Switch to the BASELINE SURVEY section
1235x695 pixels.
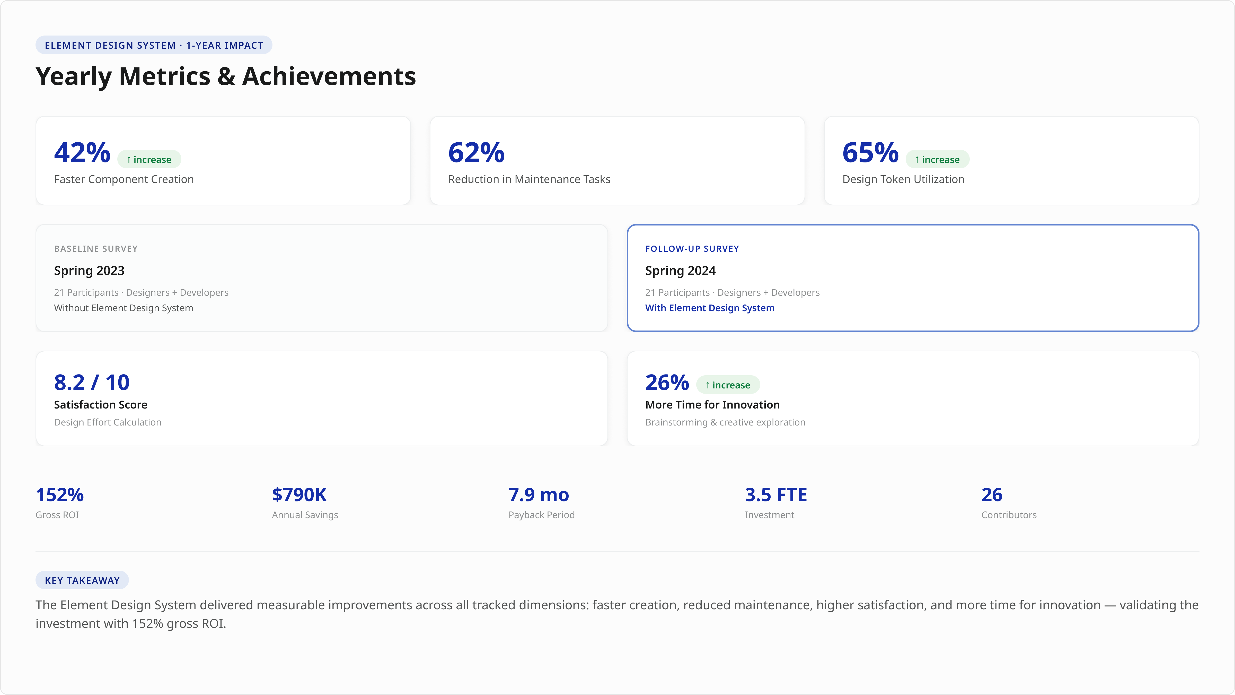click(x=96, y=248)
